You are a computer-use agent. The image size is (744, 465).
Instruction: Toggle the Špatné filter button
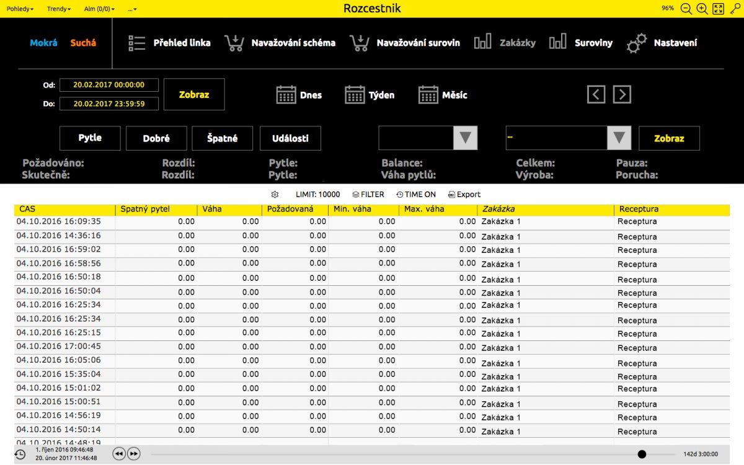(222, 138)
